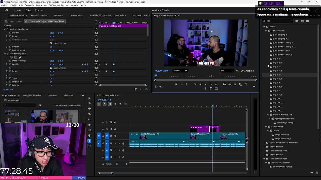Toggle snap in timeline
Screen dimensions: 321x180
104,104
